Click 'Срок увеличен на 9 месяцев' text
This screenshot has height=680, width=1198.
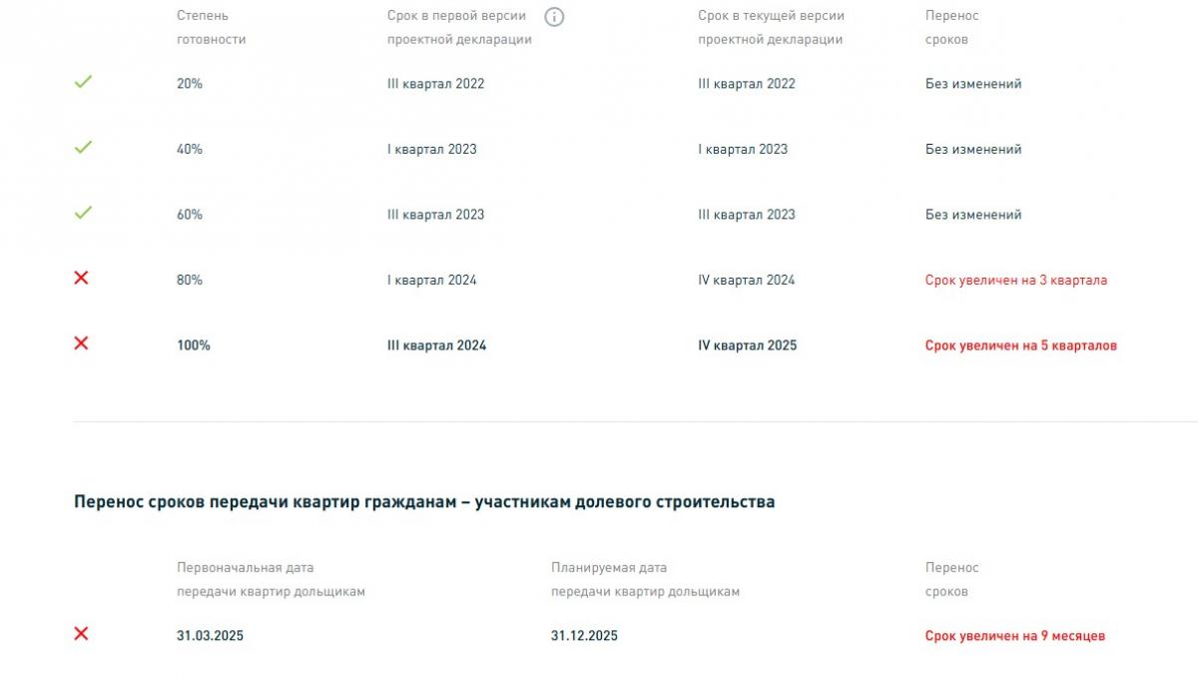pyautogui.click(x=1015, y=636)
